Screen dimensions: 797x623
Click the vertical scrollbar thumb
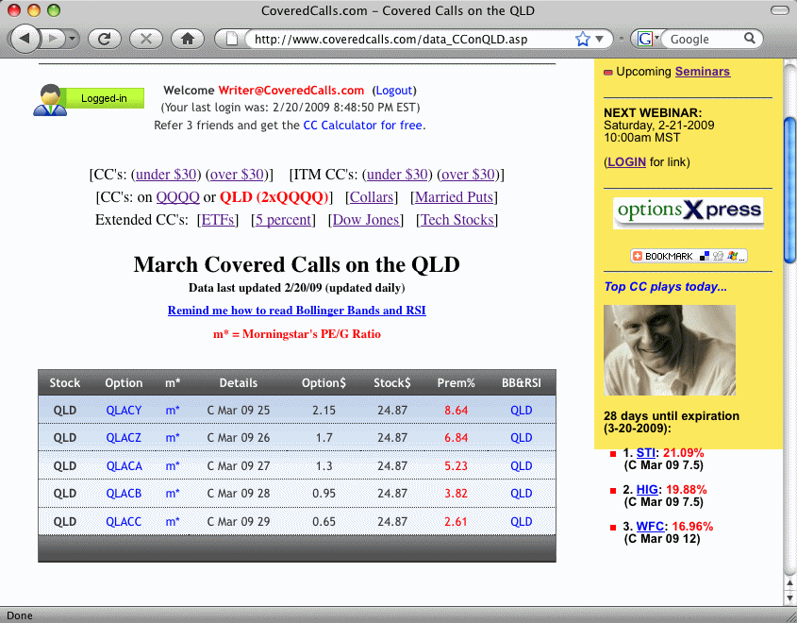(789, 191)
